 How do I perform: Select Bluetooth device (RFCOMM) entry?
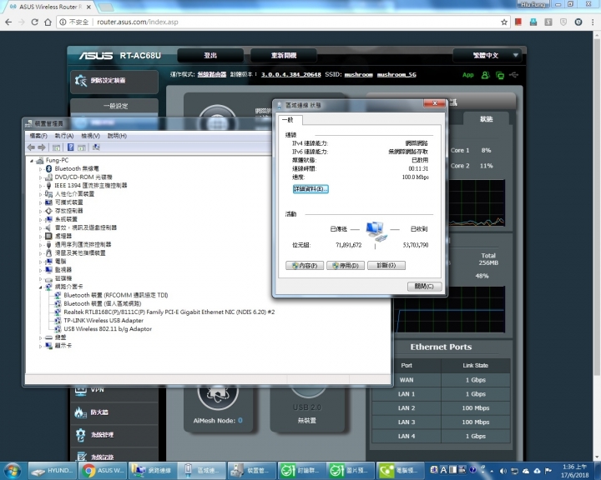[116, 295]
